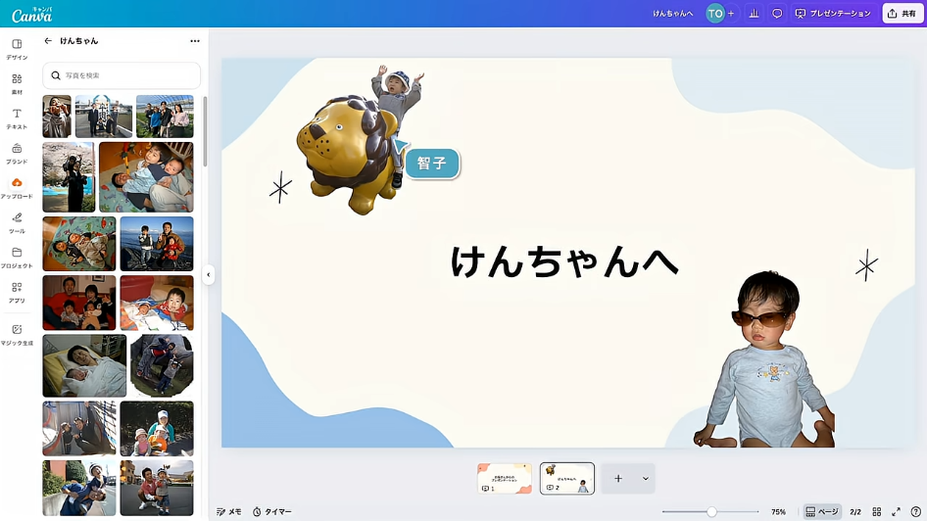Select the テキスト tool in sidebar
Viewport: 927px width, 521px height.
(17, 118)
